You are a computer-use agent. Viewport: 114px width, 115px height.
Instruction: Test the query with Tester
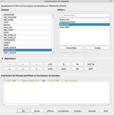[37, 111]
